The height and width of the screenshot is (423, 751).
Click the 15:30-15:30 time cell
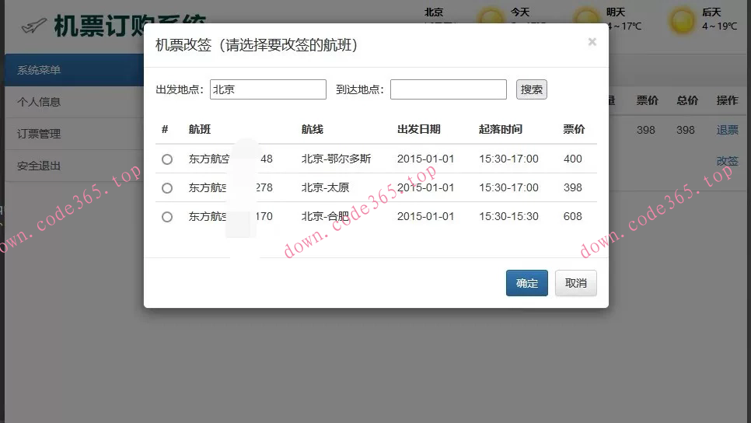(508, 216)
